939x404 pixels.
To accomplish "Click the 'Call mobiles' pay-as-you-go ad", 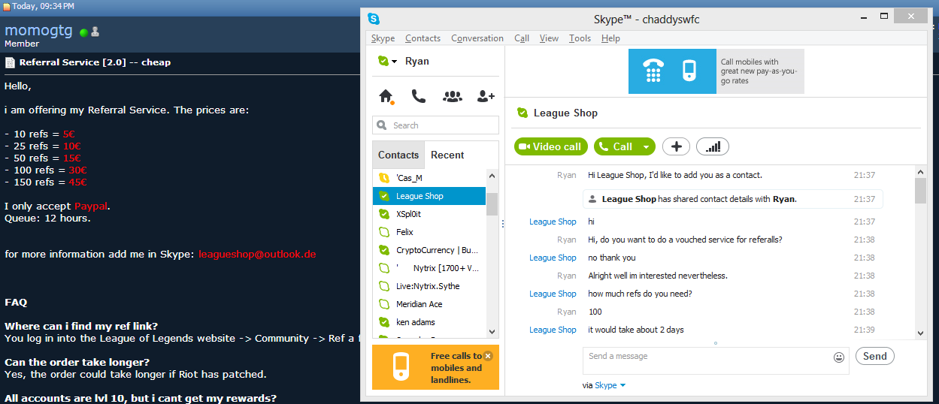I will tap(716, 71).
